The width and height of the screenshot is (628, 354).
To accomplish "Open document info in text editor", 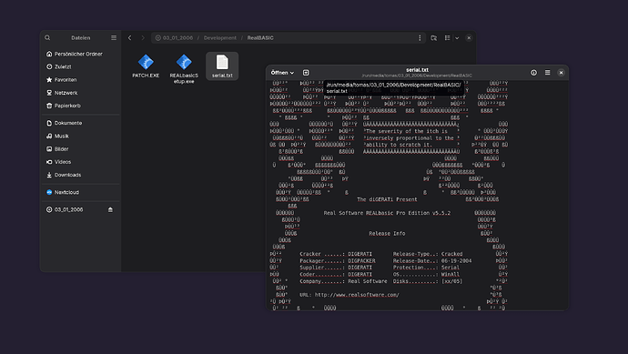I will point(534,73).
